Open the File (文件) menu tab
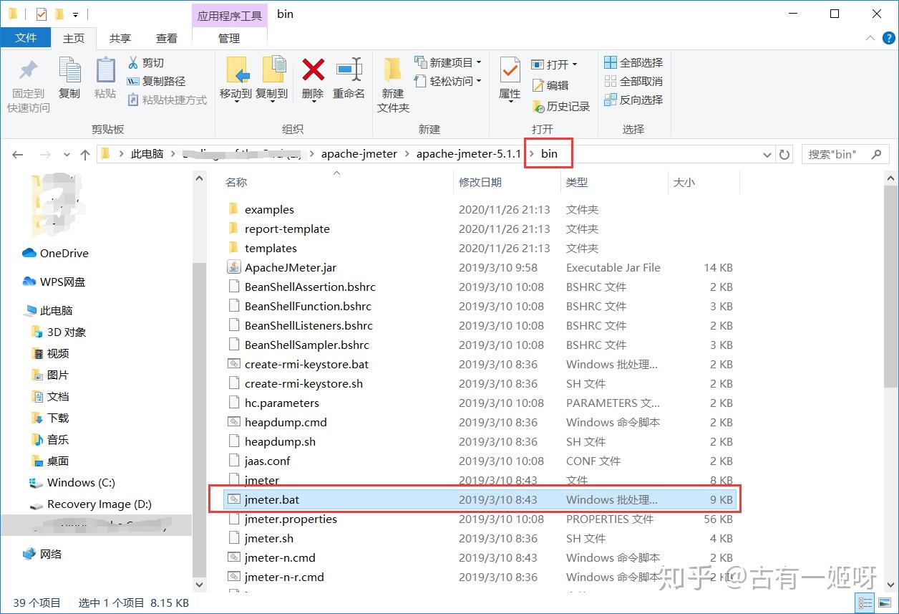Image resolution: width=899 pixels, height=614 pixels. click(26, 38)
